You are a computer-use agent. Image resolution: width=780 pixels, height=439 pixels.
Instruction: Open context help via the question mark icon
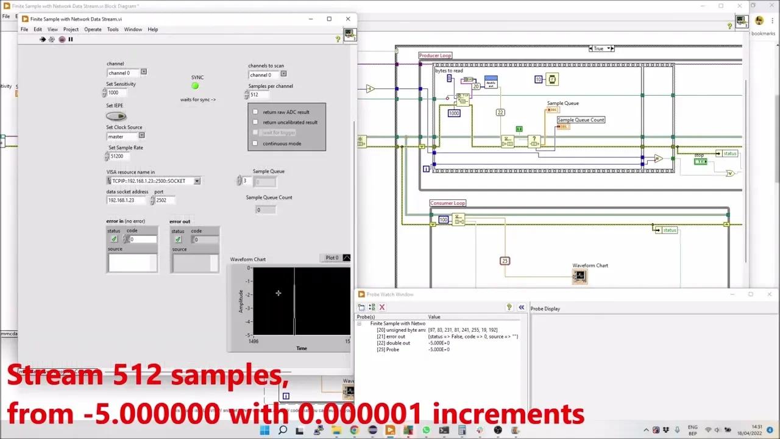coord(338,39)
